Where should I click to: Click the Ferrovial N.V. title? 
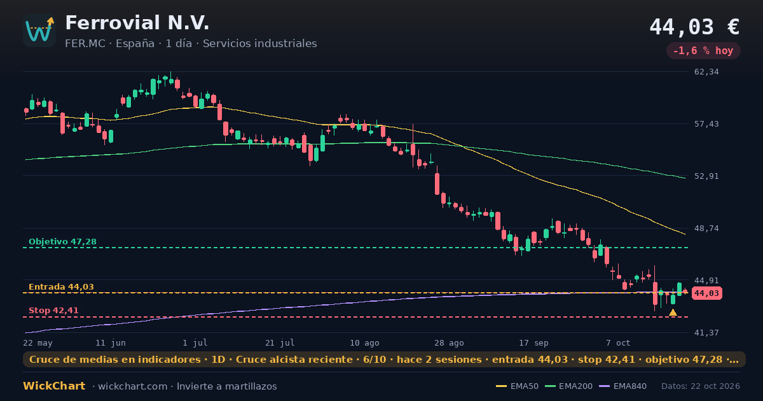click(x=137, y=23)
